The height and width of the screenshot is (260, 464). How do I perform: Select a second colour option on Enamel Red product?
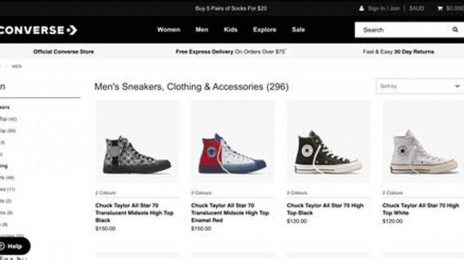198,193
